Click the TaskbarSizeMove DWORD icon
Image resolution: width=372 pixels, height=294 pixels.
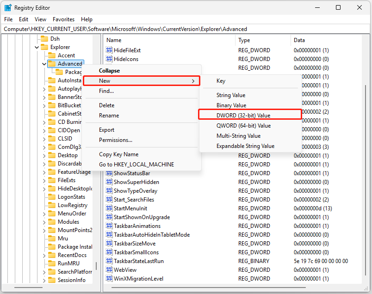click(x=109, y=243)
